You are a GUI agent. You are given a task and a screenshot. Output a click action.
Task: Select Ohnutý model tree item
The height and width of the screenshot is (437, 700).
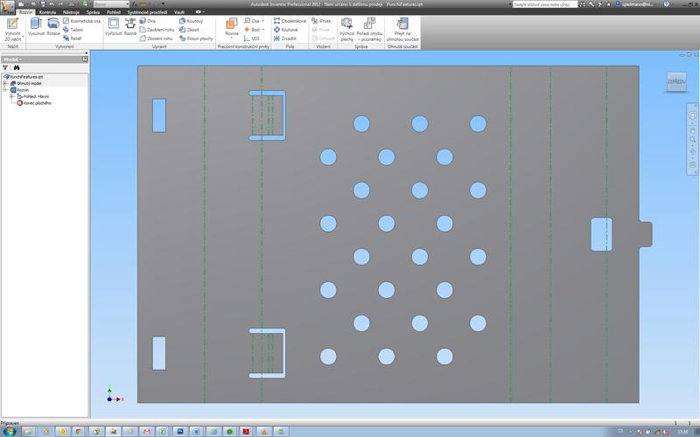coord(26,83)
